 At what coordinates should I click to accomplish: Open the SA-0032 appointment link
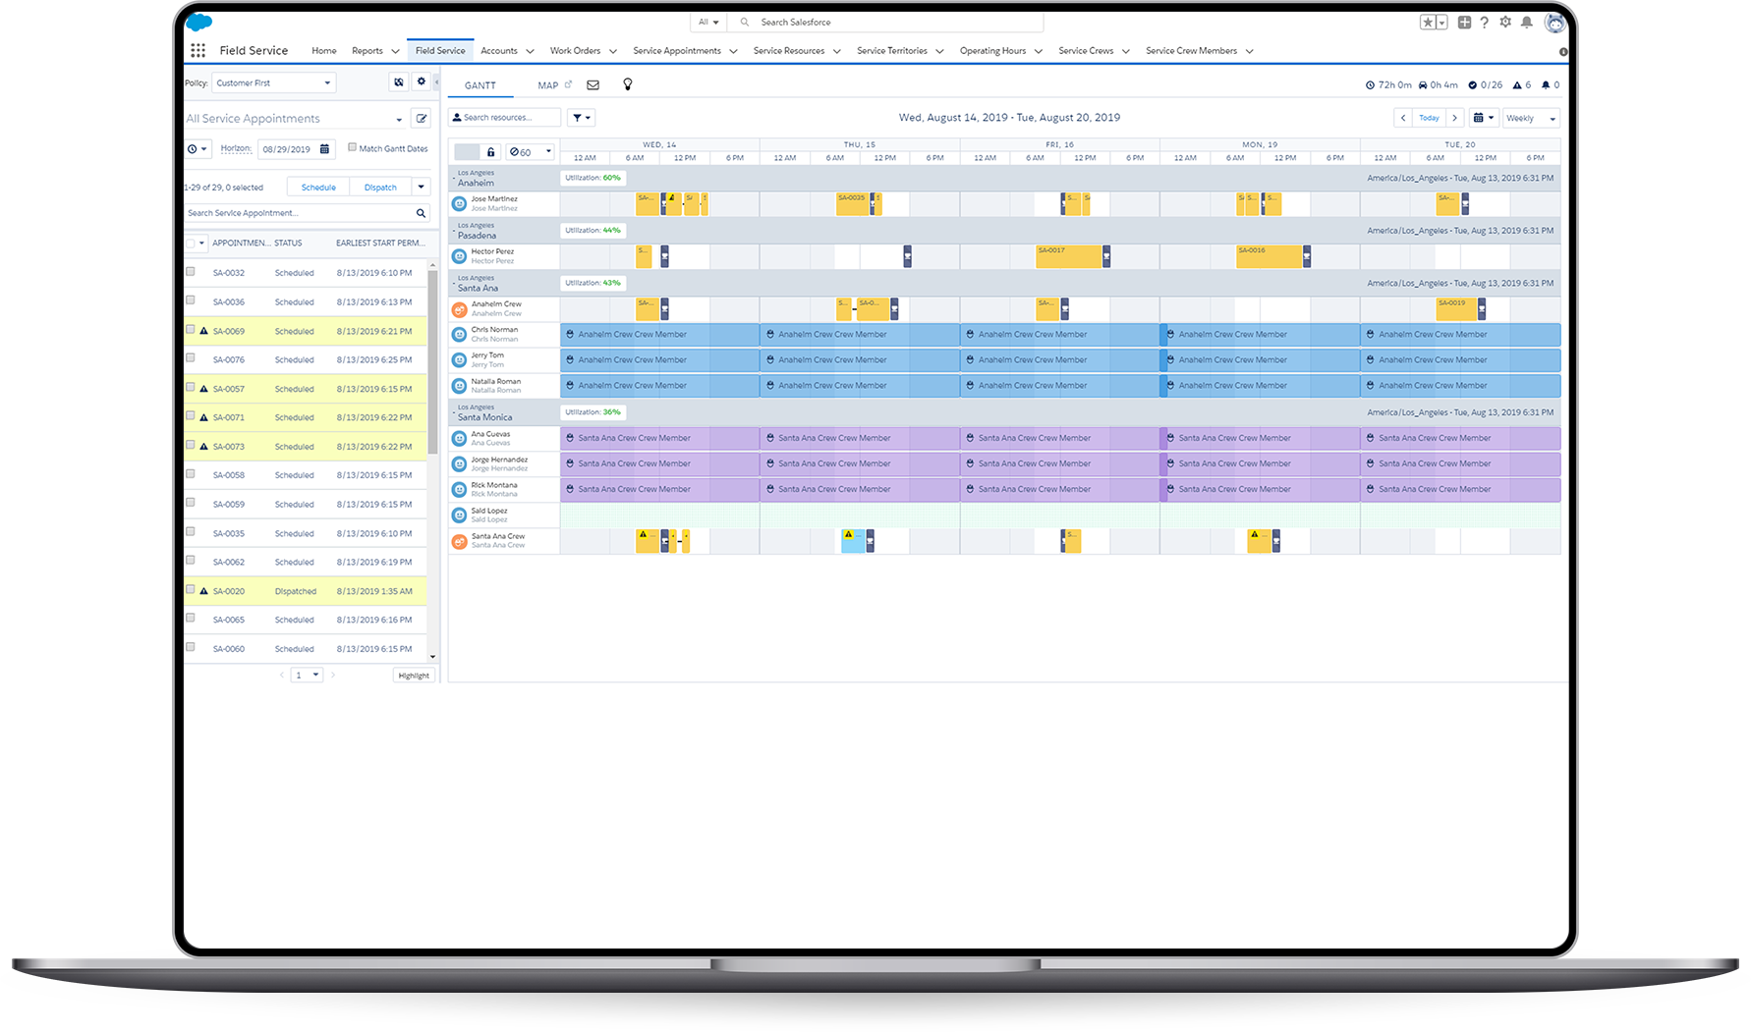(x=229, y=273)
